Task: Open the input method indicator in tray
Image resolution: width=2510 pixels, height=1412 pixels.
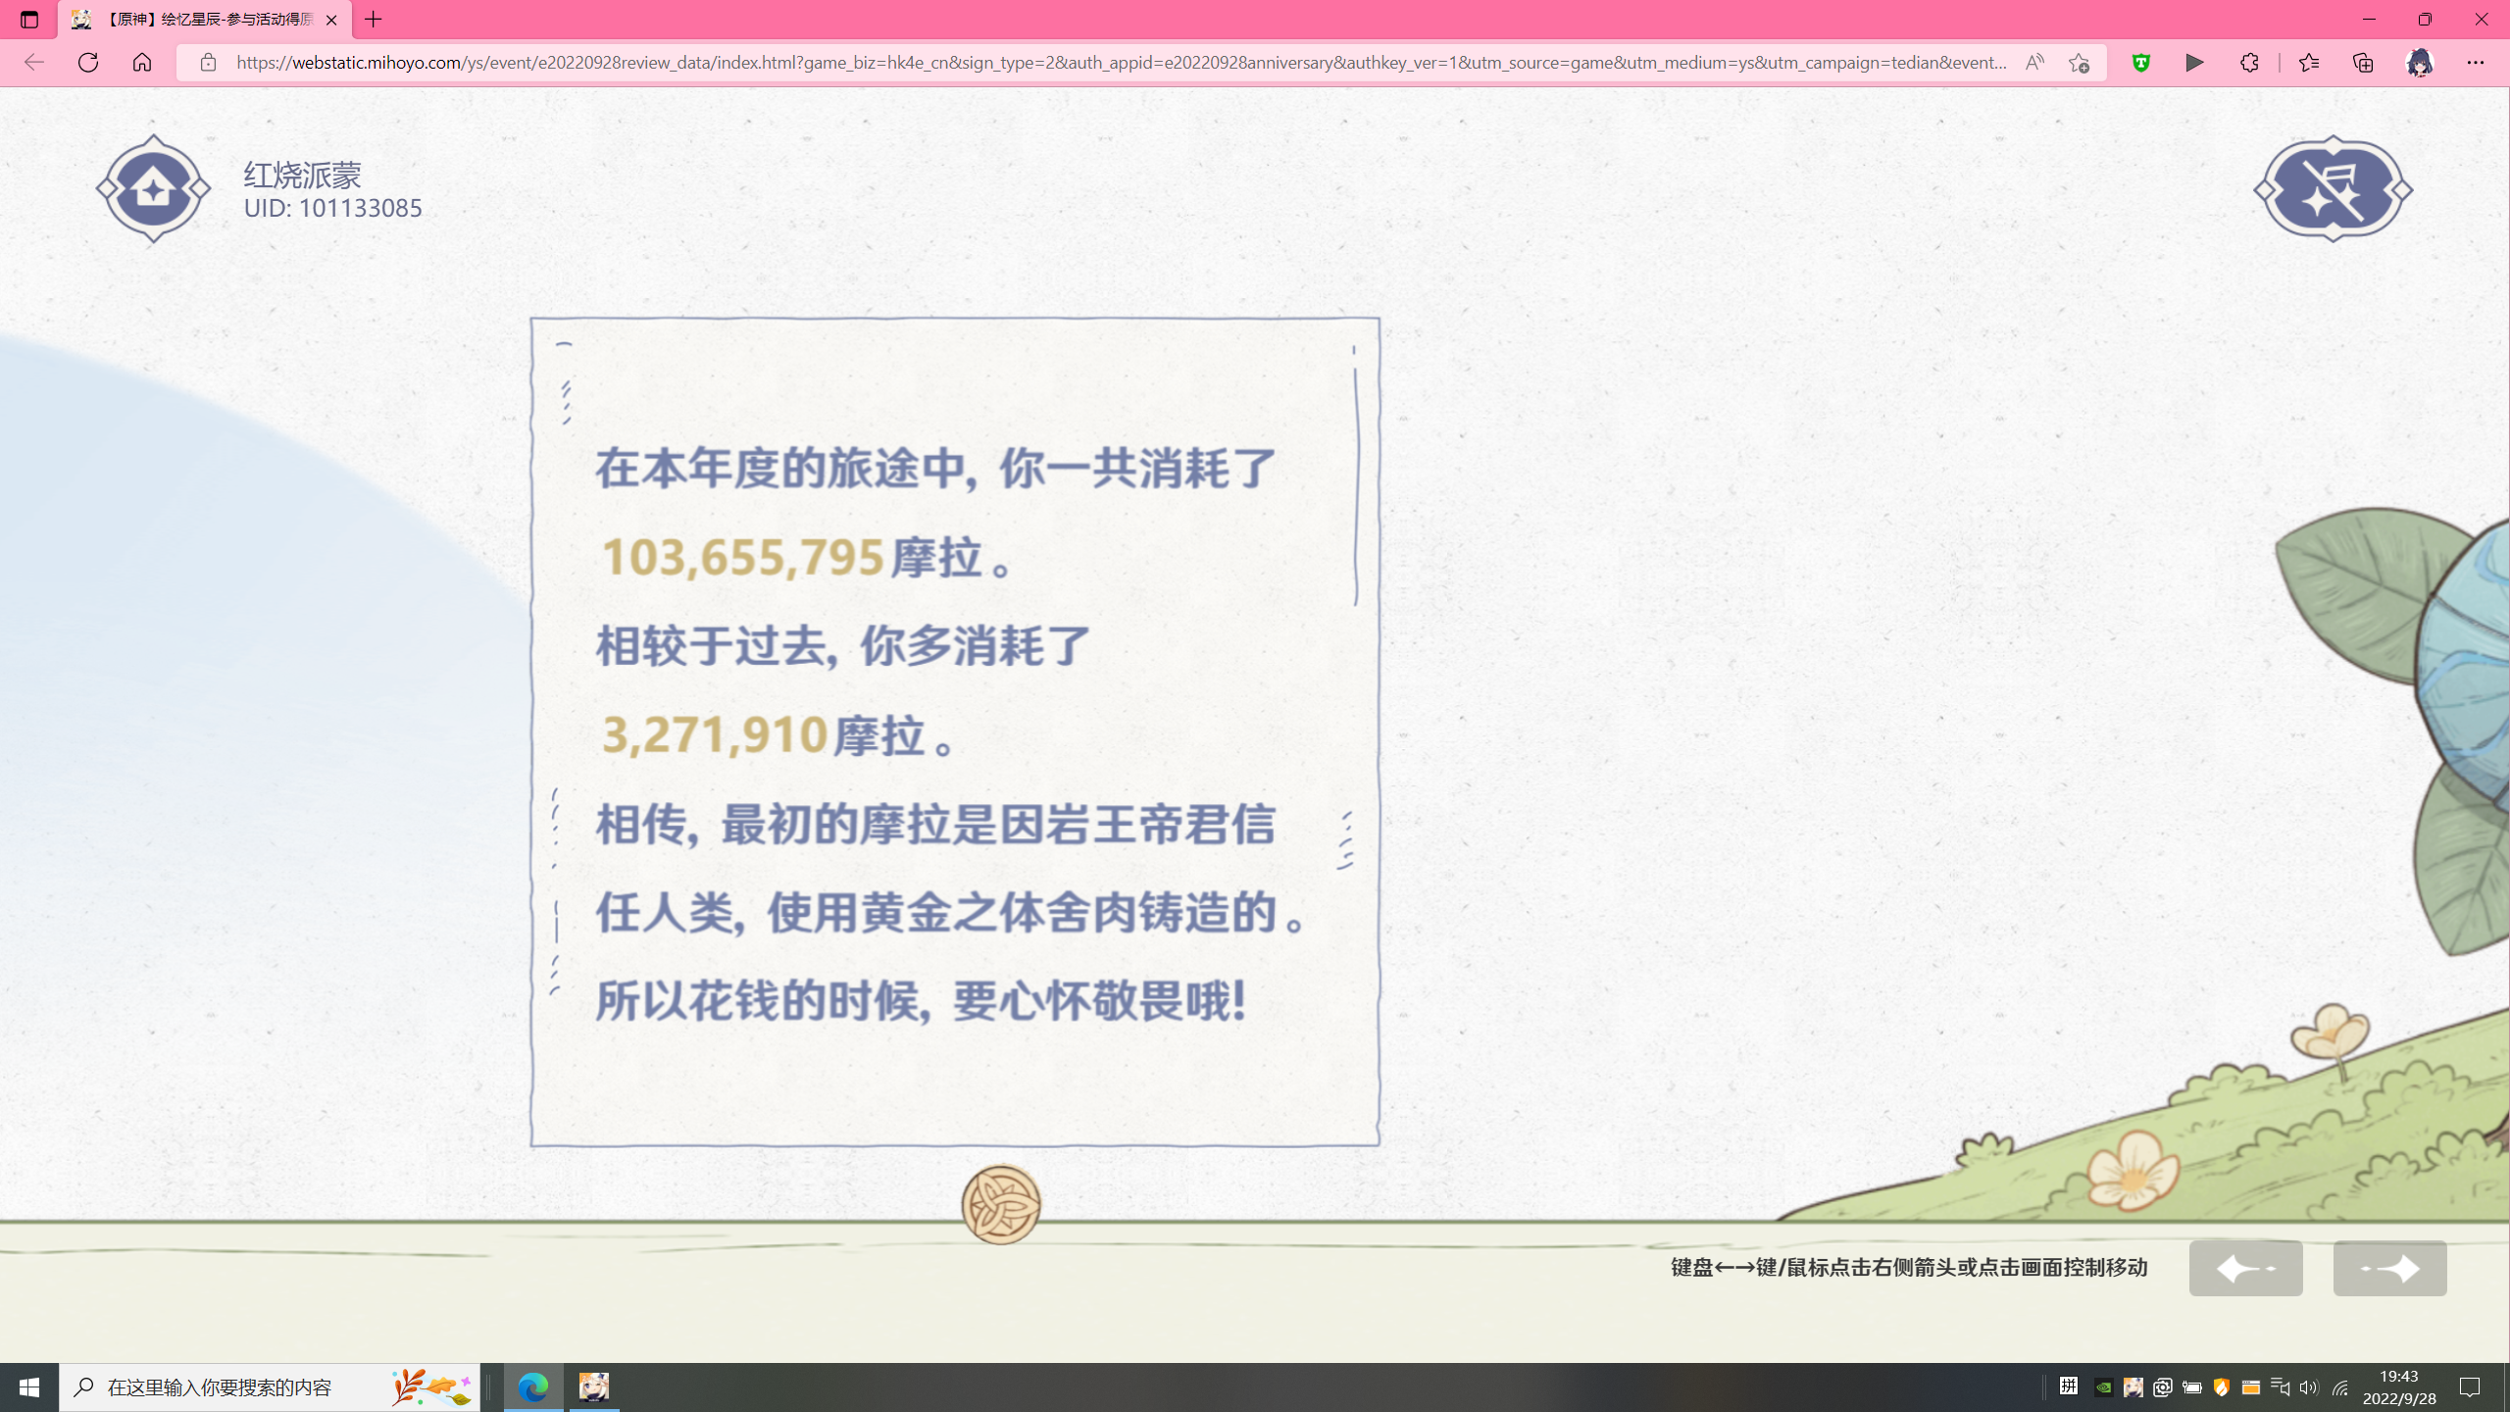Action: tap(2069, 1387)
